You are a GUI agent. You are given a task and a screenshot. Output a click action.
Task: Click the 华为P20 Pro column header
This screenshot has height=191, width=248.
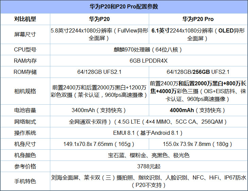click(198, 19)
